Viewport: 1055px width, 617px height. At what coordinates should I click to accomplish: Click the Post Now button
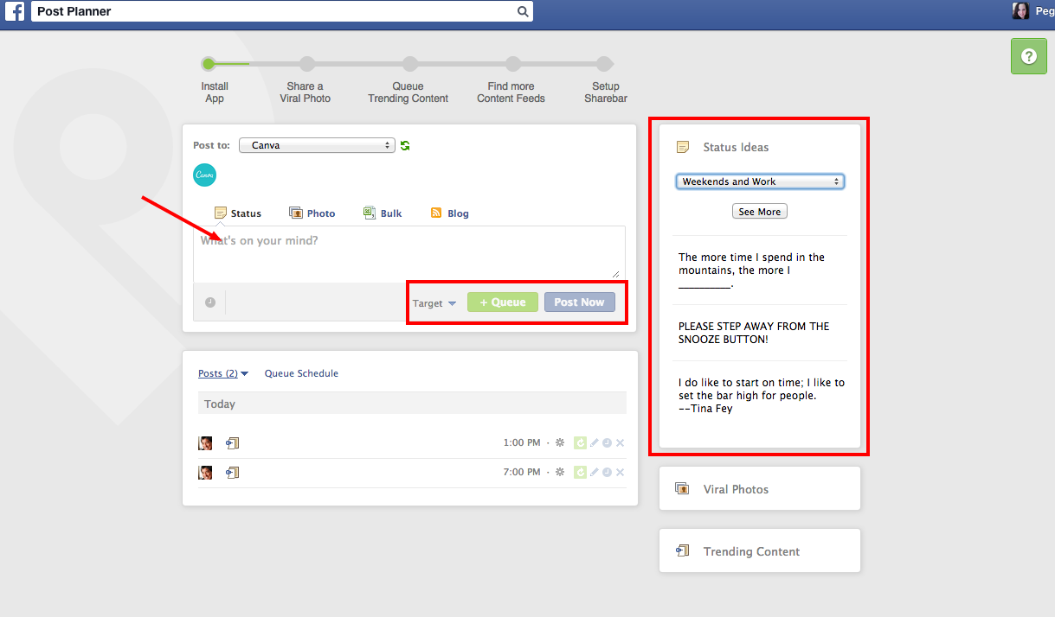(580, 302)
